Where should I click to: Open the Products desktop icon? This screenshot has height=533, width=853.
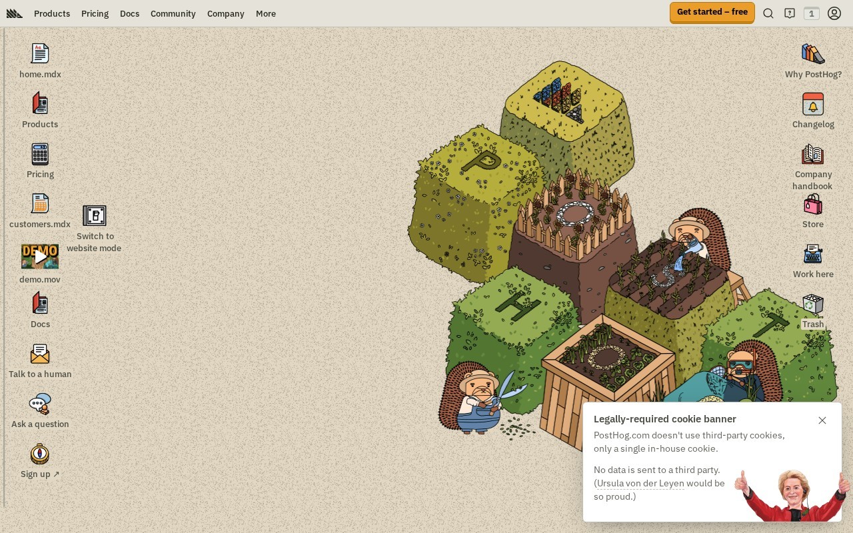pyautogui.click(x=40, y=103)
